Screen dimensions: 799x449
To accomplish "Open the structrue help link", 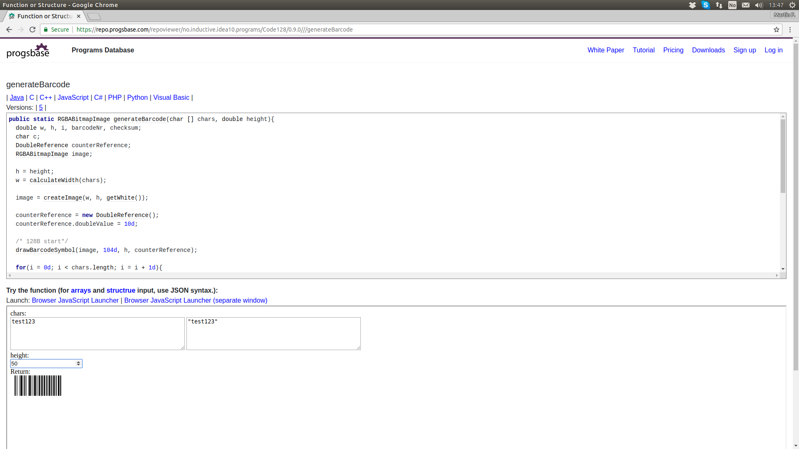I will tap(121, 291).
